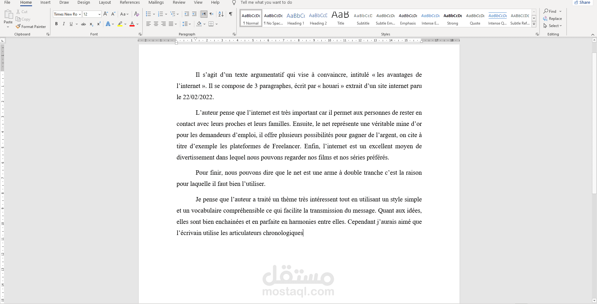Toggle Superscript formatting
The image size is (597, 304).
pos(99,24)
